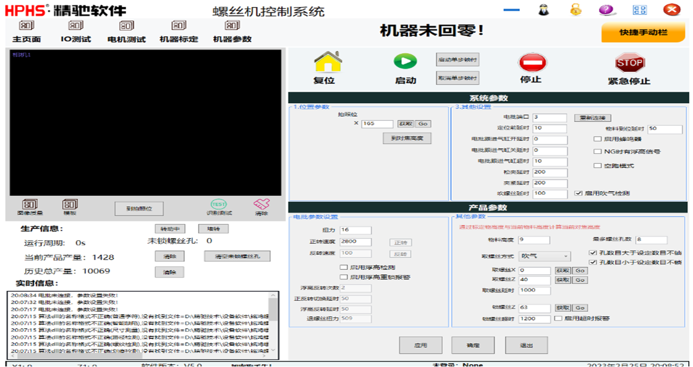Enable 启用浮高检测 checkbox

343,267
